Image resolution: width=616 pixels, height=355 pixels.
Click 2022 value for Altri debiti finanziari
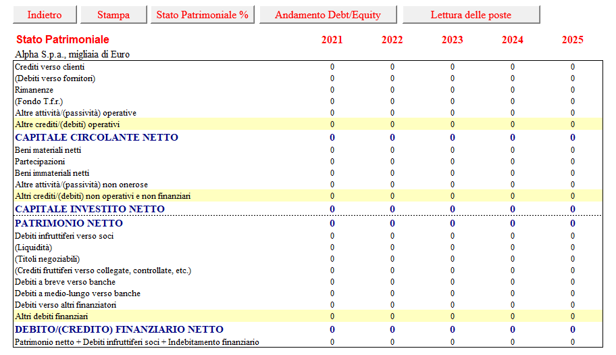[x=392, y=316]
